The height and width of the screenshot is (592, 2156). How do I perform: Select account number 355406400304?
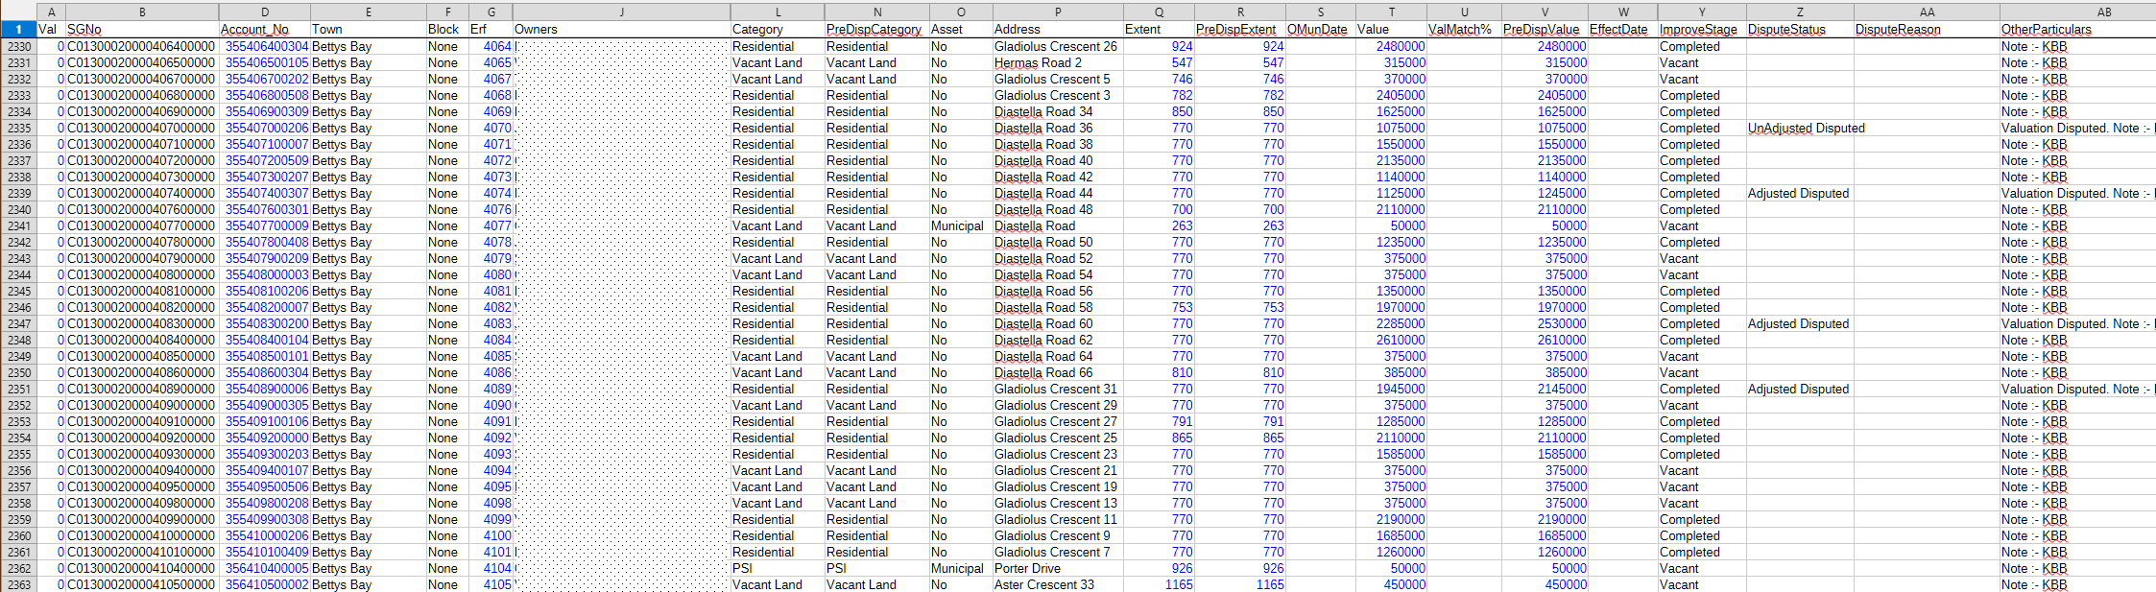(x=267, y=46)
